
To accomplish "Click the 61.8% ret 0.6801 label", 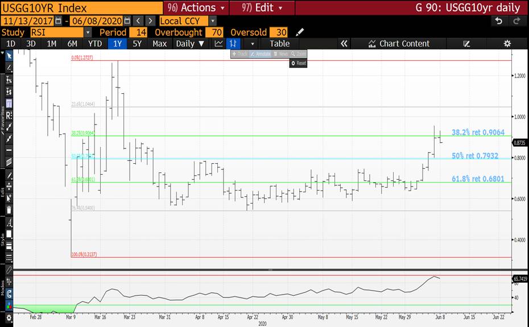I will coord(478,179).
